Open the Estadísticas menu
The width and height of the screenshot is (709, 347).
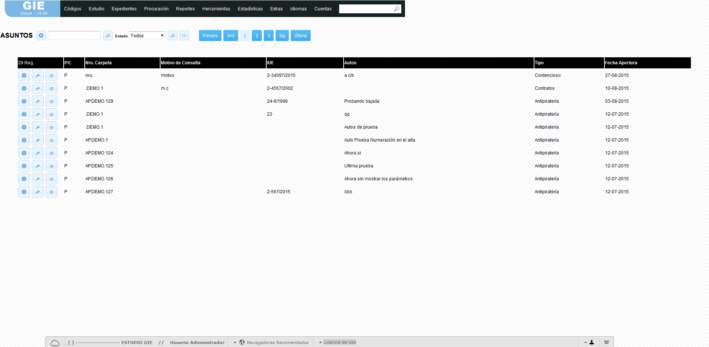[250, 9]
